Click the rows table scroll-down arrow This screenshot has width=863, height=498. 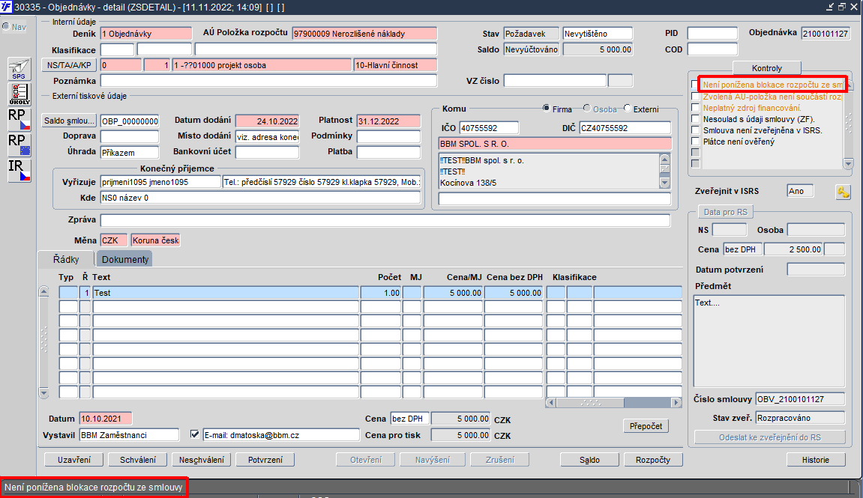tap(43, 392)
